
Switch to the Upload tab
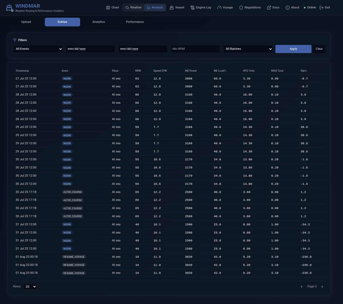coord(26,22)
